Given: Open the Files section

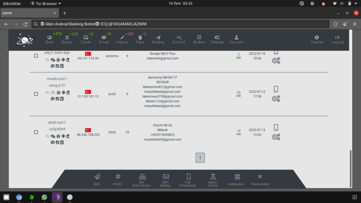Looking at the screenshot, I should 140,39.
